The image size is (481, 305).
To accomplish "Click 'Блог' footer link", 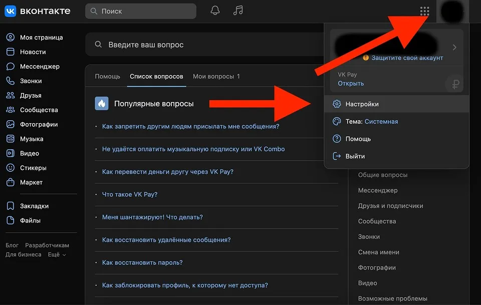I will pyautogui.click(x=12, y=245).
